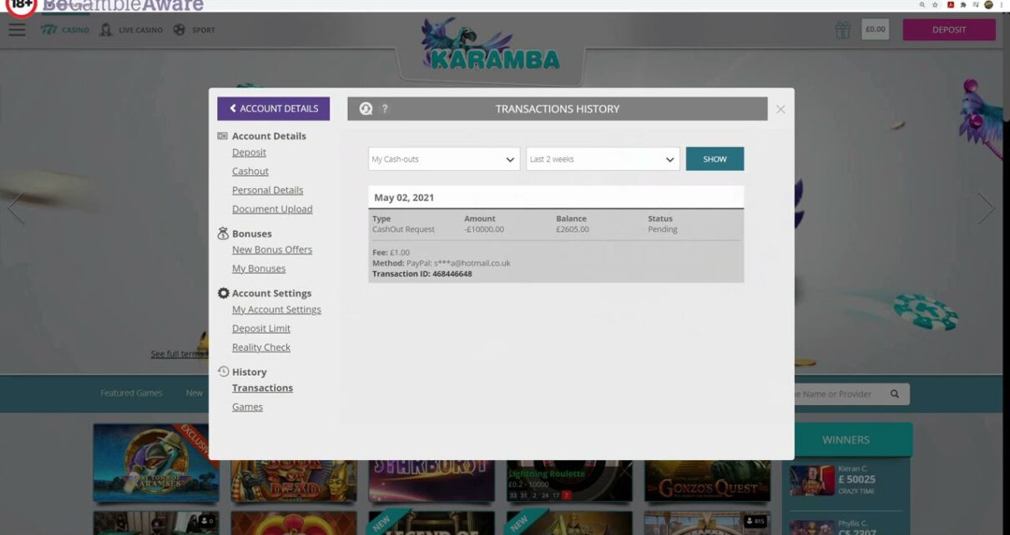Open the Featured Games tab
1010x535 pixels.
click(x=132, y=393)
